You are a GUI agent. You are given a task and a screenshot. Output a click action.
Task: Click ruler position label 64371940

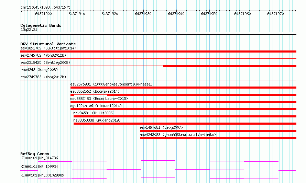[176, 14]
